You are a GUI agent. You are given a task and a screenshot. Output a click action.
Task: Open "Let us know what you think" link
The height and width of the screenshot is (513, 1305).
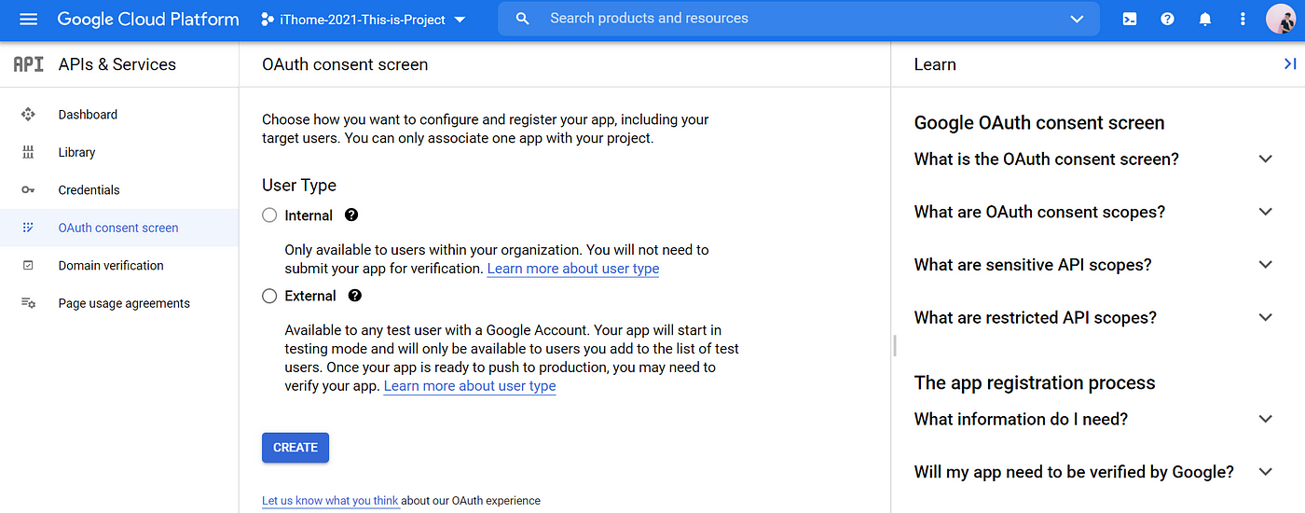330,501
